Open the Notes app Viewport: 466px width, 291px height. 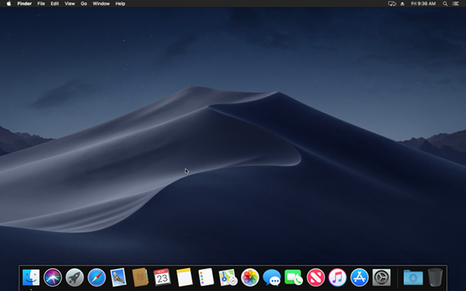[184, 277]
